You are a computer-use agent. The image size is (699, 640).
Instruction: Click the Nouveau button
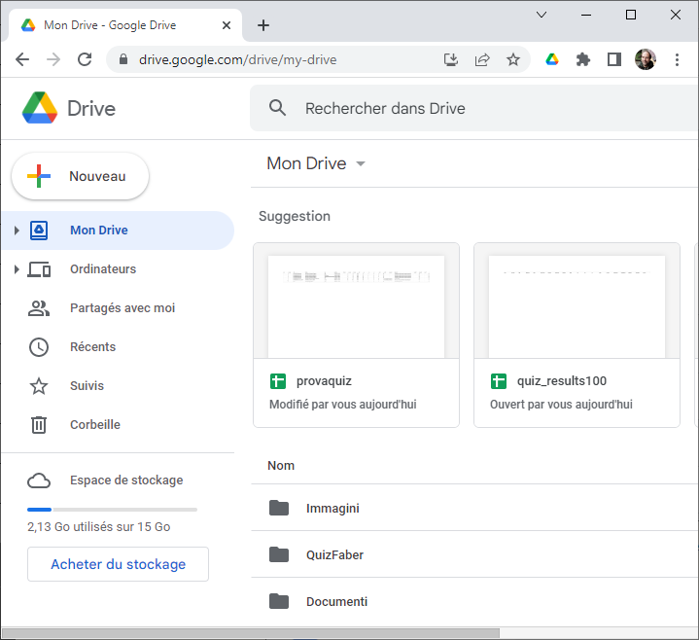pyautogui.click(x=80, y=176)
